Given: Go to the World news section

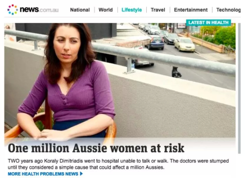Looking at the screenshot, I should click(105, 10).
